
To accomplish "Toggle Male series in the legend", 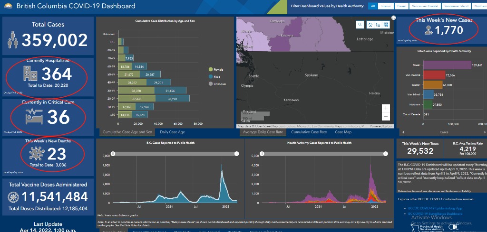I will [x=214, y=76].
